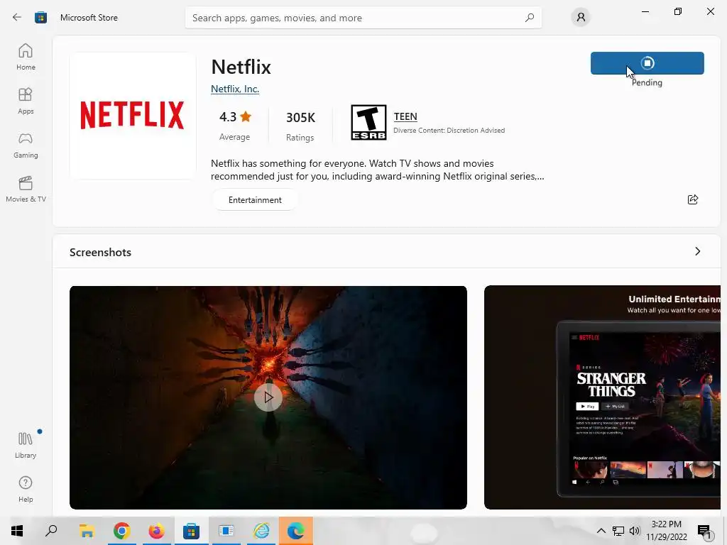This screenshot has width=727, height=545.
Task: Click the Microsoft Store logo icon
Action: (40, 18)
